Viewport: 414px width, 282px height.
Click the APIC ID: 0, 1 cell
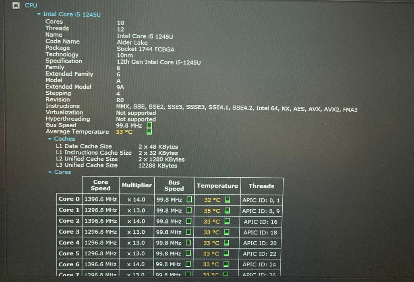click(261, 200)
